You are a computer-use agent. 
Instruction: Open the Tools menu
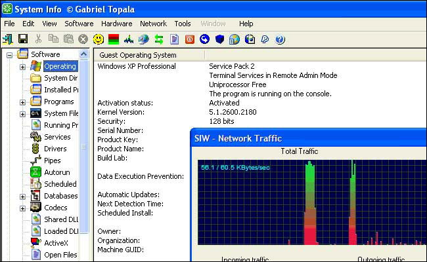pyautogui.click(x=183, y=24)
